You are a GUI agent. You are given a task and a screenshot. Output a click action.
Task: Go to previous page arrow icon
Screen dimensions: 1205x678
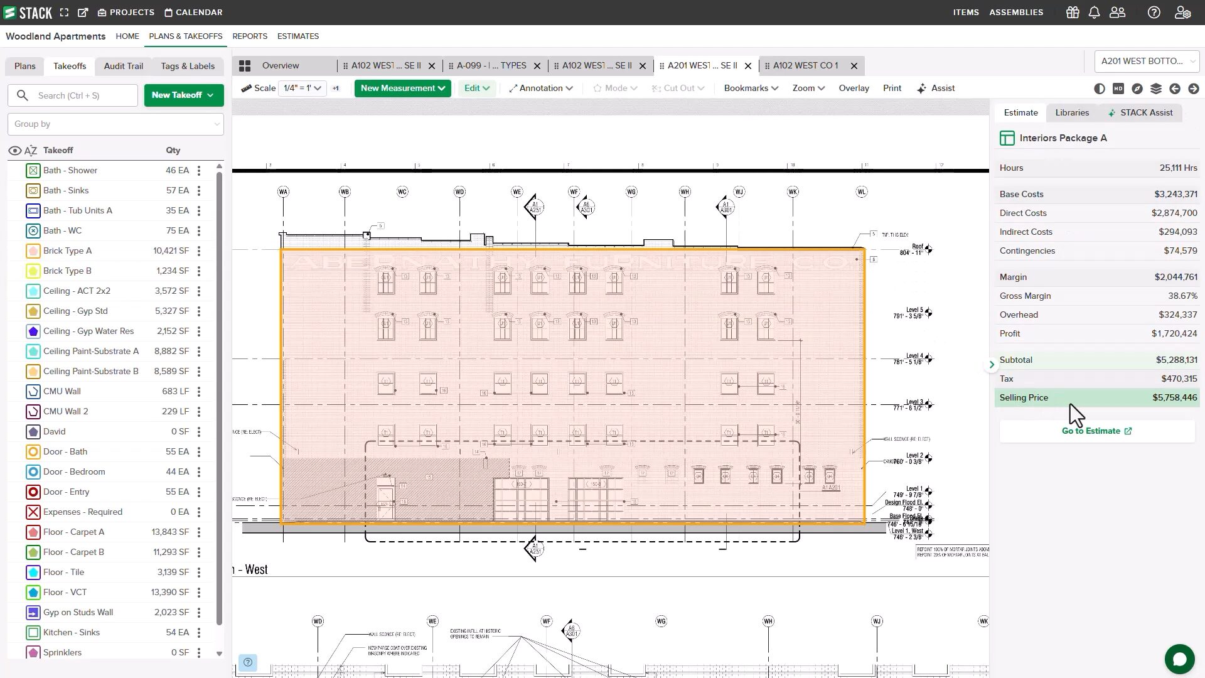(x=1175, y=89)
